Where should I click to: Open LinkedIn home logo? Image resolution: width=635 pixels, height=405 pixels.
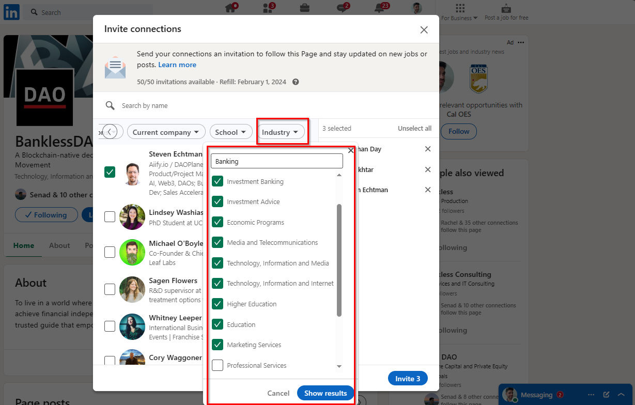click(x=11, y=12)
